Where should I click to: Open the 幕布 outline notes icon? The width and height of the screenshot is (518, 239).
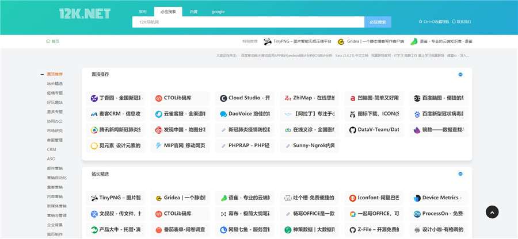223,214
